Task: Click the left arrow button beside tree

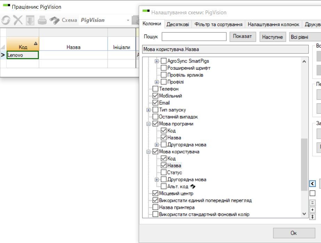Action: (312, 183)
